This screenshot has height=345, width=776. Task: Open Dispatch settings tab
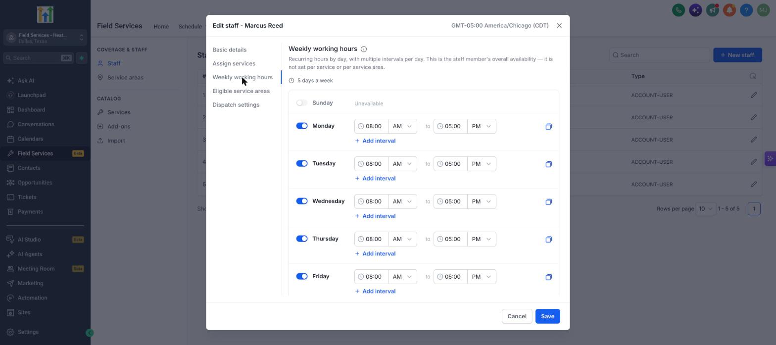(x=236, y=105)
